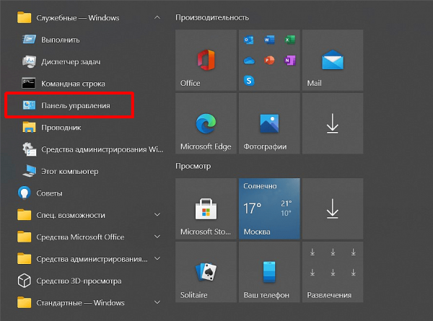Image resolution: width=433 pixels, height=321 pixels.
Task: Click Служебные — Windows folder icon
Action: [24, 17]
